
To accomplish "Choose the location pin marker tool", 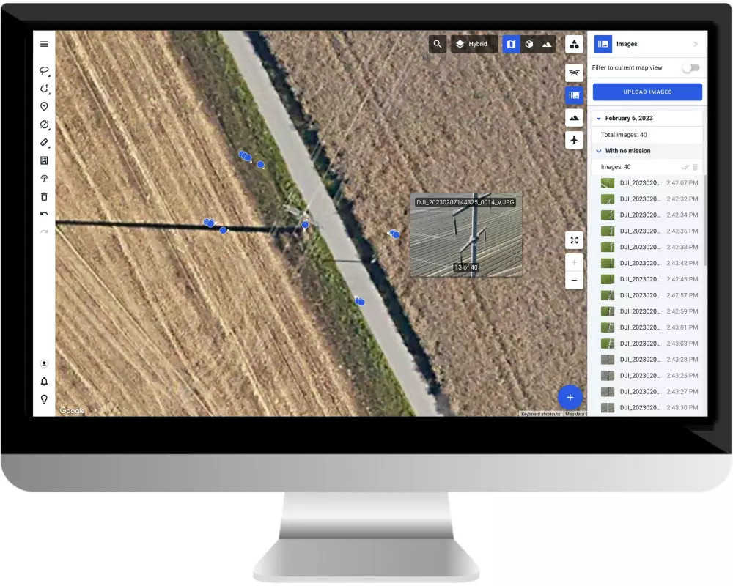I will pyautogui.click(x=44, y=107).
